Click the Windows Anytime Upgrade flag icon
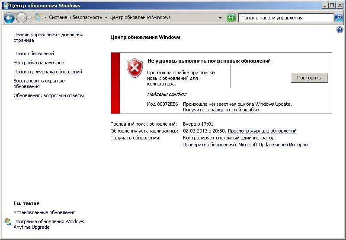346x240 pixels. tap(8, 222)
